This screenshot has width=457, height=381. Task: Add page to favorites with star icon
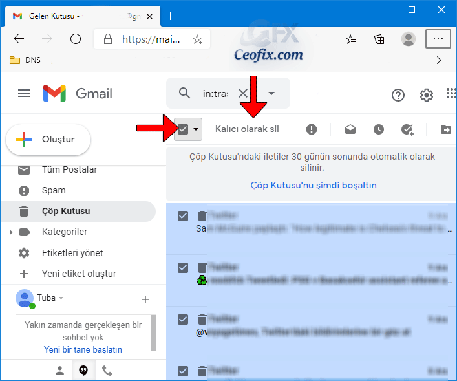[x=197, y=39]
